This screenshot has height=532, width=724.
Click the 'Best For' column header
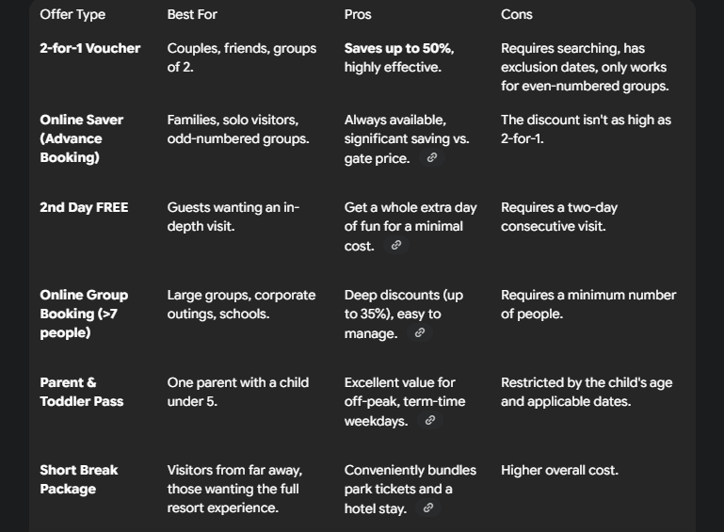(x=192, y=14)
